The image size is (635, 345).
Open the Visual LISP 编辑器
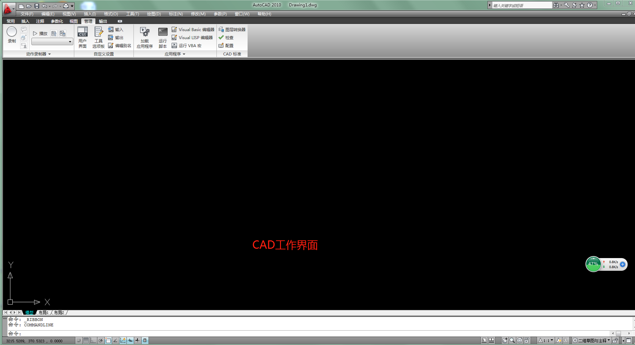tap(192, 37)
